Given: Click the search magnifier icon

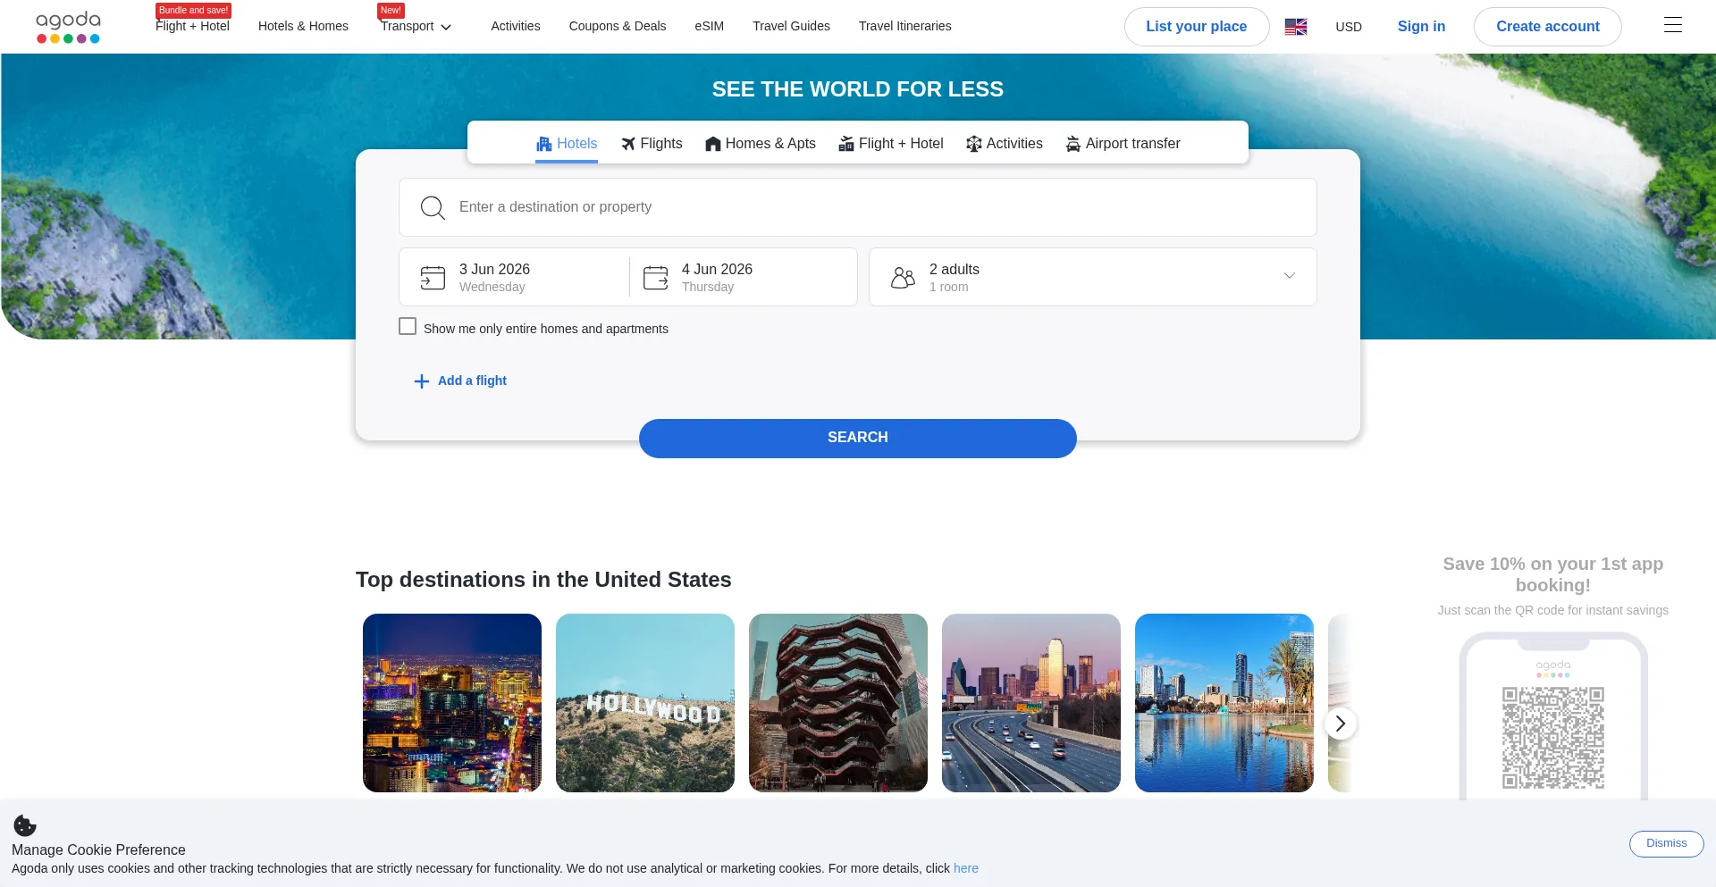Looking at the screenshot, I should tap(433, 207).
